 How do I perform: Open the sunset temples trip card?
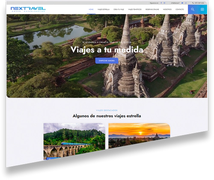pyautogui.click(x=139, y=136)
